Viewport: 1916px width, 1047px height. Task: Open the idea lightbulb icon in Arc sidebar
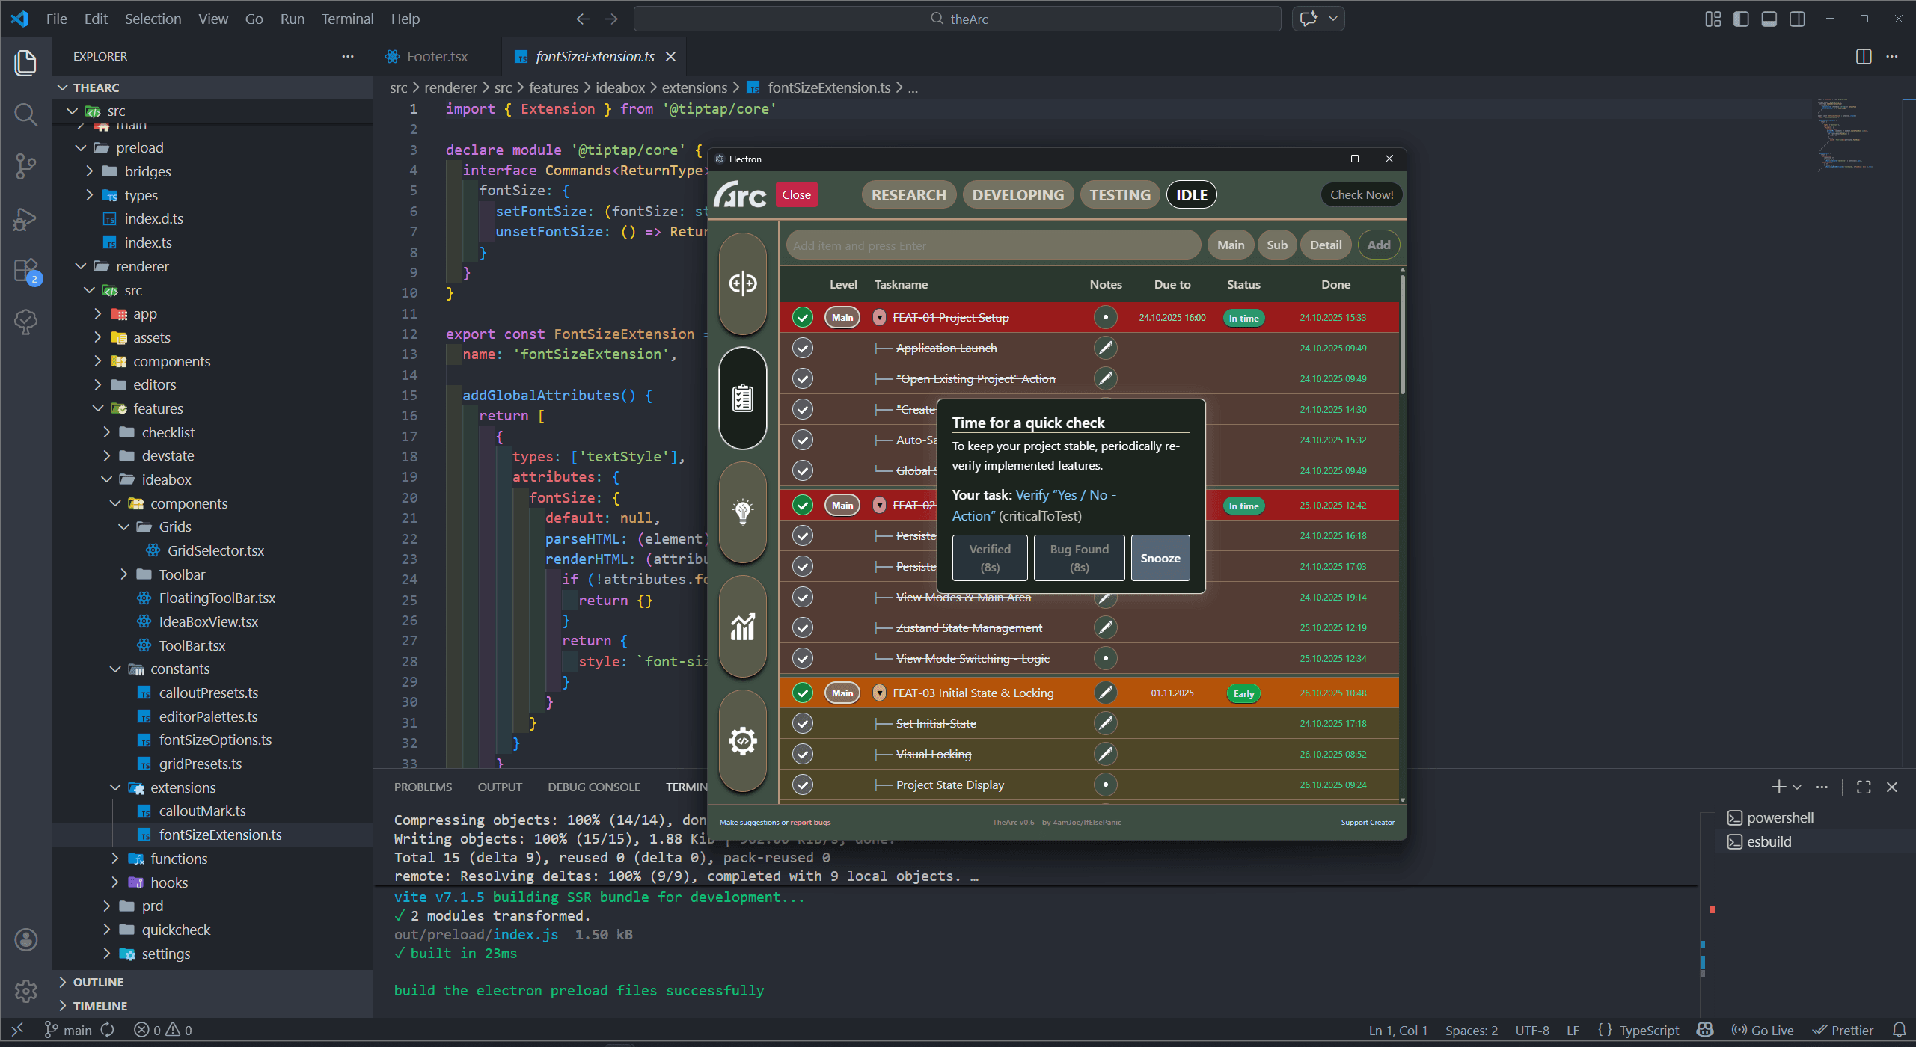point(742,512)
